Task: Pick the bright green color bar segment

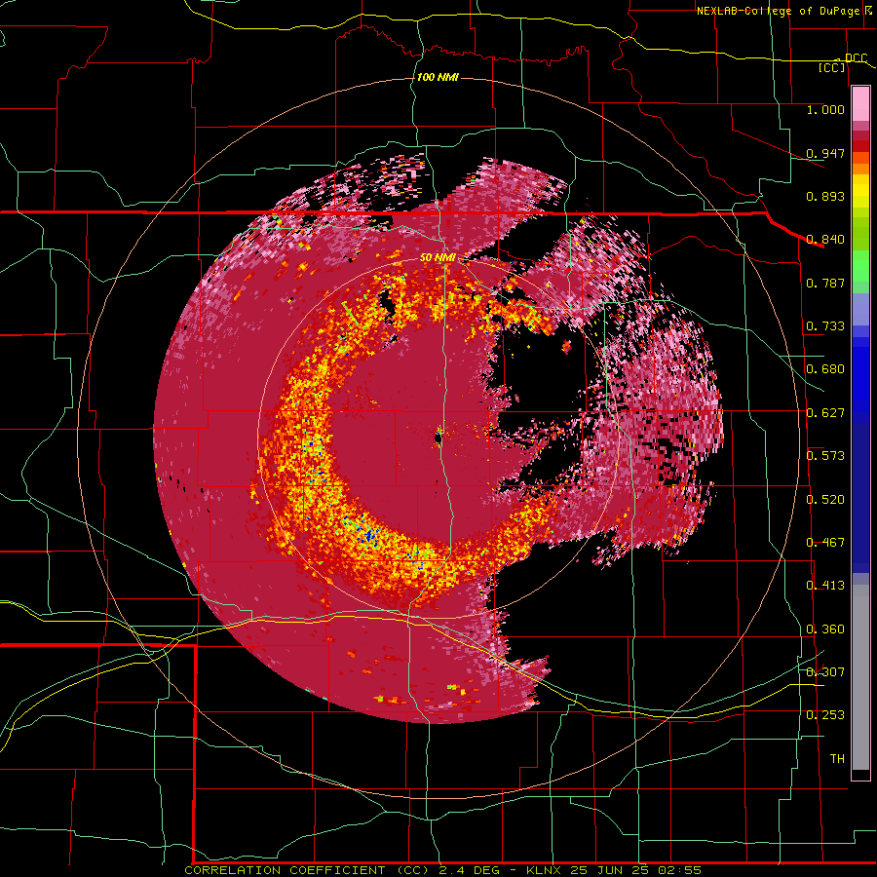Action: 860,266
